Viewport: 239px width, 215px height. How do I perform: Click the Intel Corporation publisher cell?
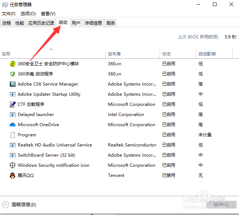pos(126,115)
